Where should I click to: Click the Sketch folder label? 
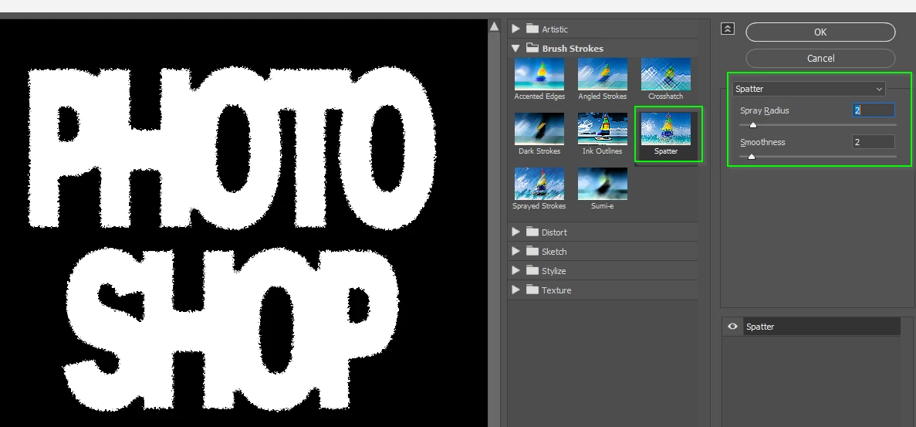[x=554, y=252]
